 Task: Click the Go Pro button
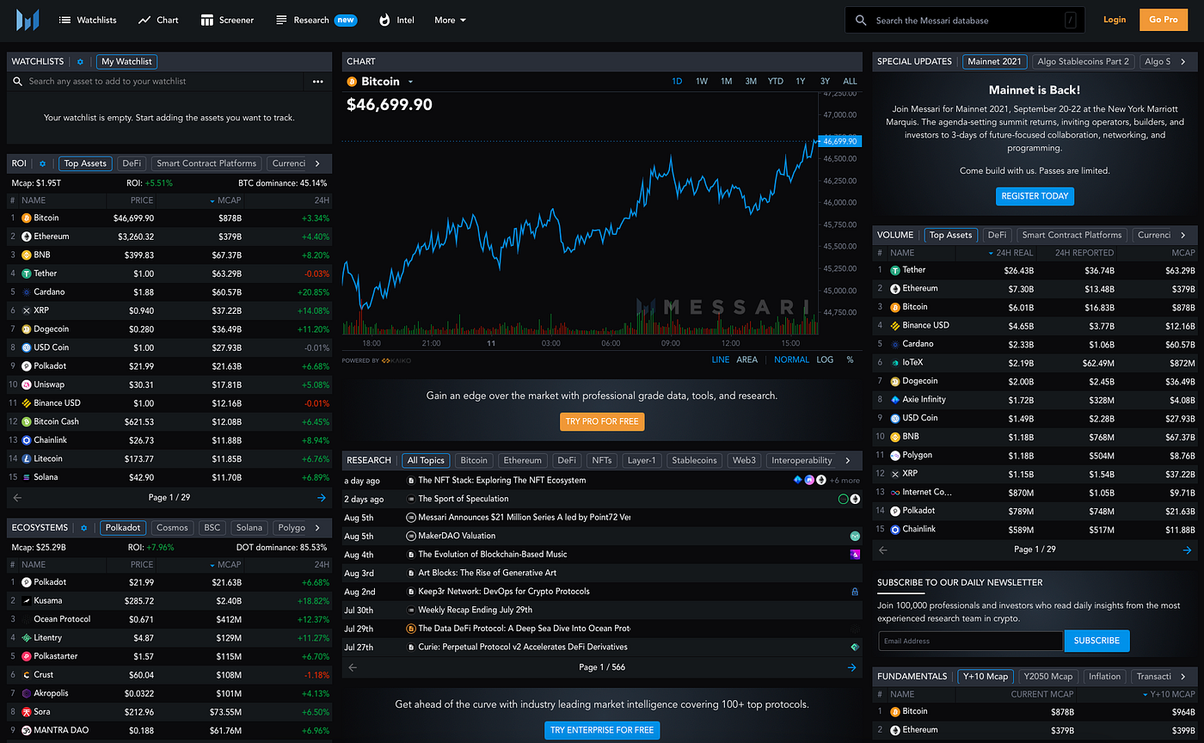tap(1164, 20)
